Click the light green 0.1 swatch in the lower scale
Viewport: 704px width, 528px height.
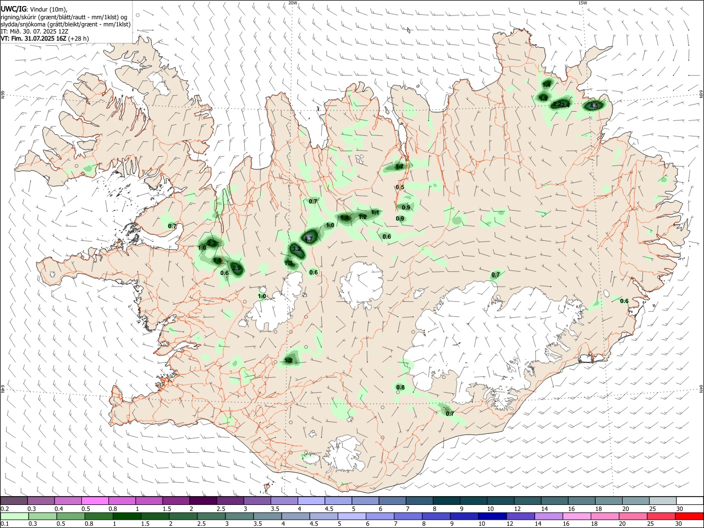(14, 516)
